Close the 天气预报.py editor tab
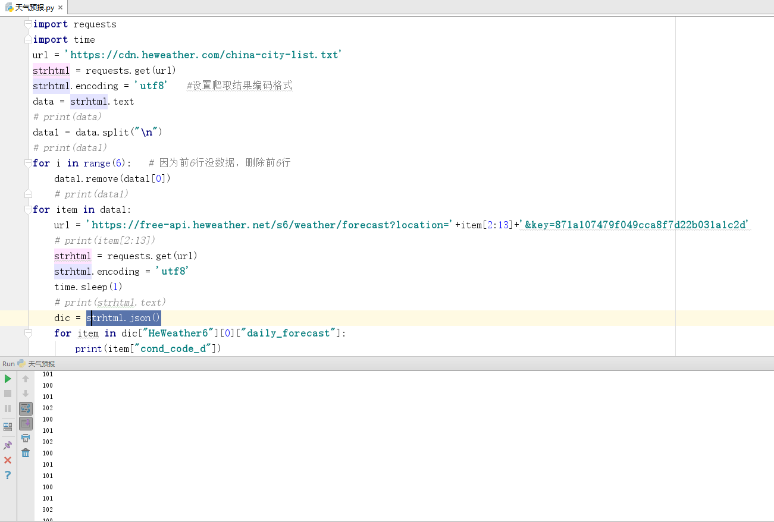Image resolution: width=774 pixels, height=522 pixels. coord(61,8)
